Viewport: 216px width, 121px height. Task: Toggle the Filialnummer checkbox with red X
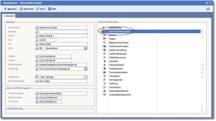tap(36, 77)
